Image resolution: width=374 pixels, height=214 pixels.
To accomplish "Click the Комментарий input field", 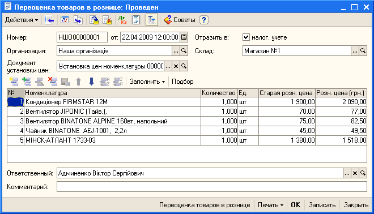I will point(212,187).
